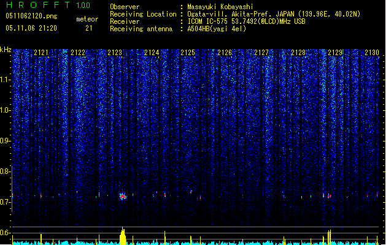Click the 2125 time marker
Image resolution: width=386 pixels, height=245 pixels.
[188, 53]
